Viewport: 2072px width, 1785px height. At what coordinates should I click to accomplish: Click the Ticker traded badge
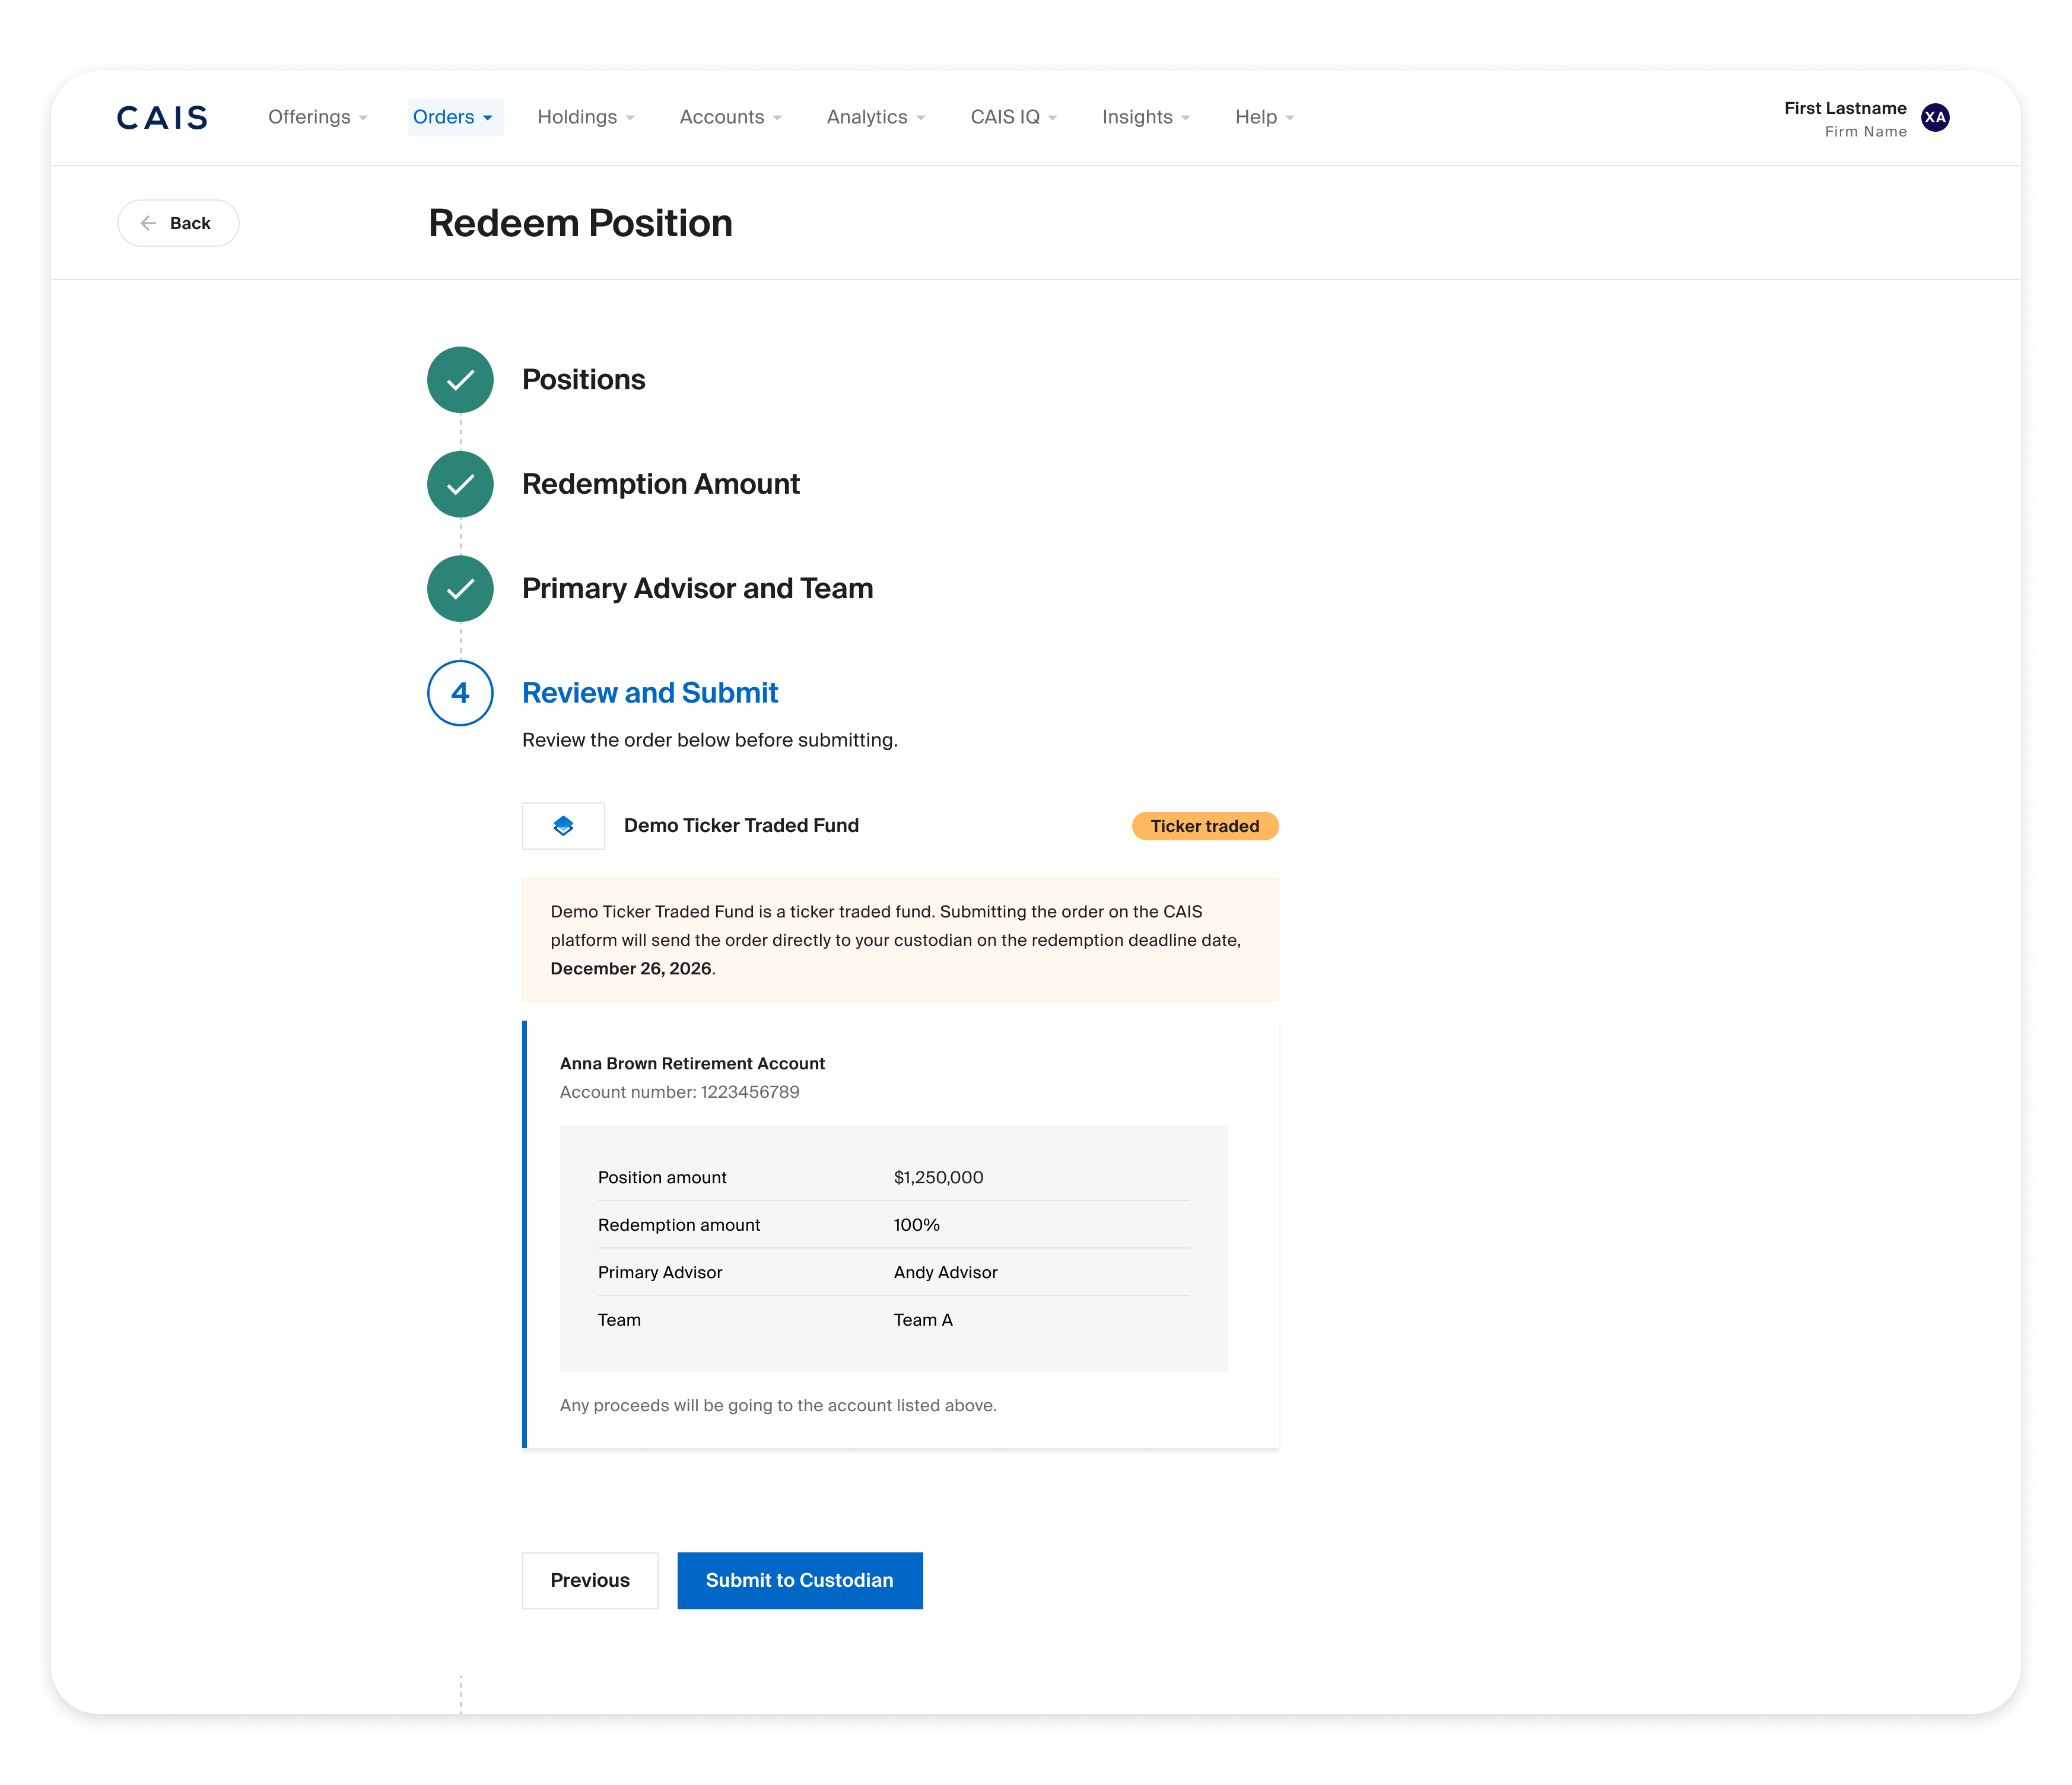pyautogui.click(x=1205, y=826)
